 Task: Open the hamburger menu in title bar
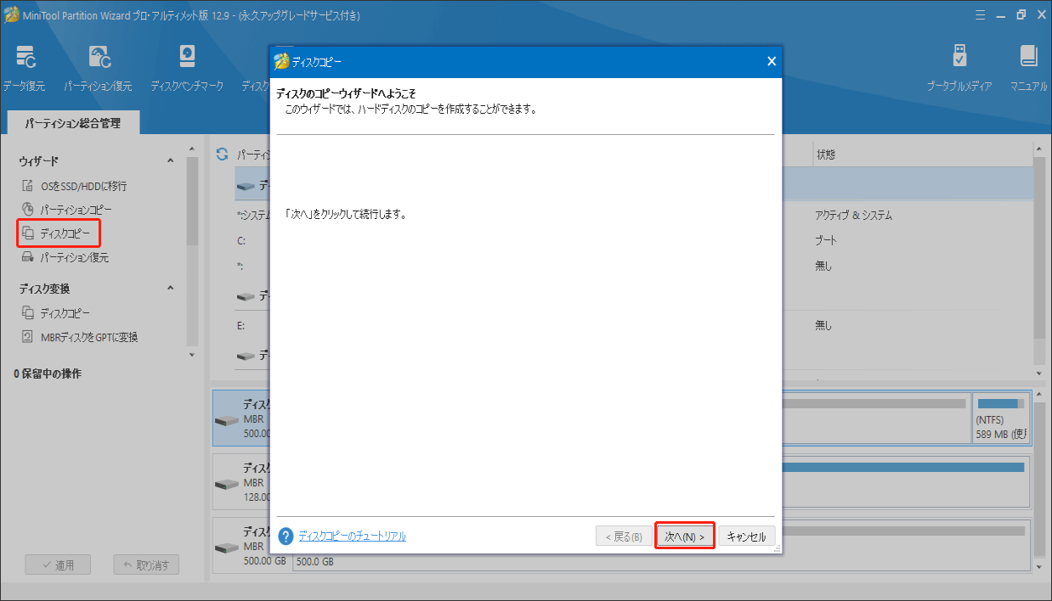[x=979, y=14]
